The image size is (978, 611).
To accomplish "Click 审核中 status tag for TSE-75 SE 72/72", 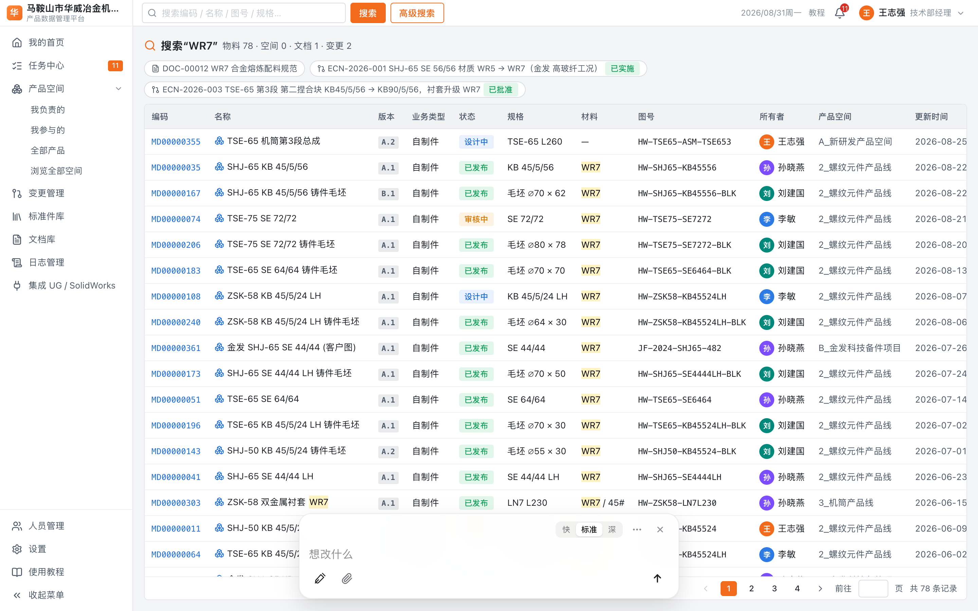I will click(476, 219).
